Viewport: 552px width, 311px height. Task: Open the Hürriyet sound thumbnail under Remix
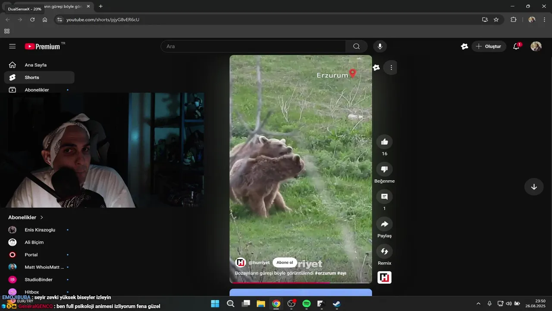(x=385, y=277)
